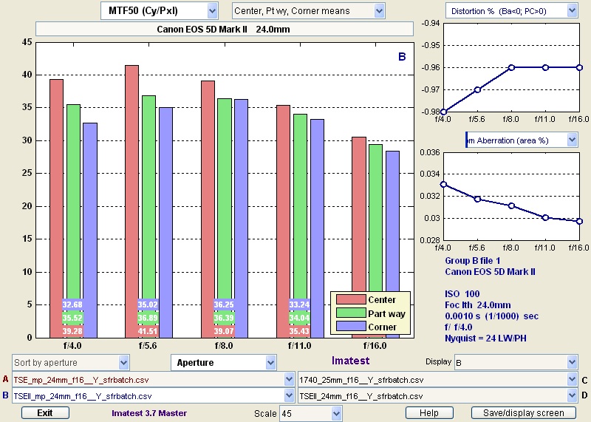
Task: Click the f/11.0 corner value 33.24
Action: coord(299,304)
